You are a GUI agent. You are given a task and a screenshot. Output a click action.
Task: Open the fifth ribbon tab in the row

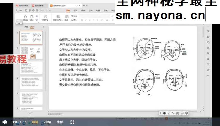point(98,11)
